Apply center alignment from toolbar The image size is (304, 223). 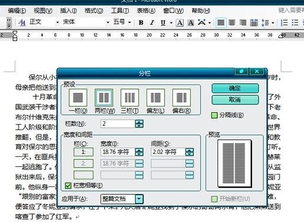pyautogui.click(x=232, y=22)
